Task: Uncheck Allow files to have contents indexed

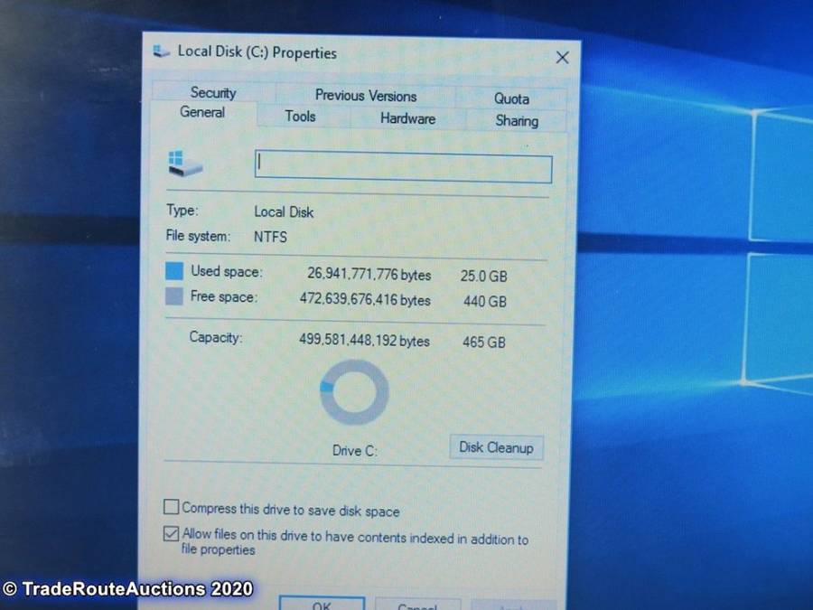Action: tap(172, 535)
